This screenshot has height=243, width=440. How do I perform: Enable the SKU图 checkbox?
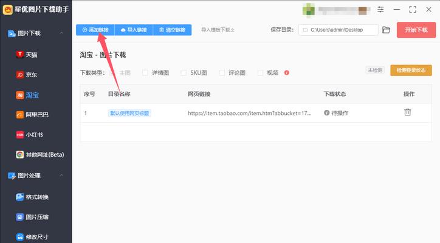click(x=184, y=73)
